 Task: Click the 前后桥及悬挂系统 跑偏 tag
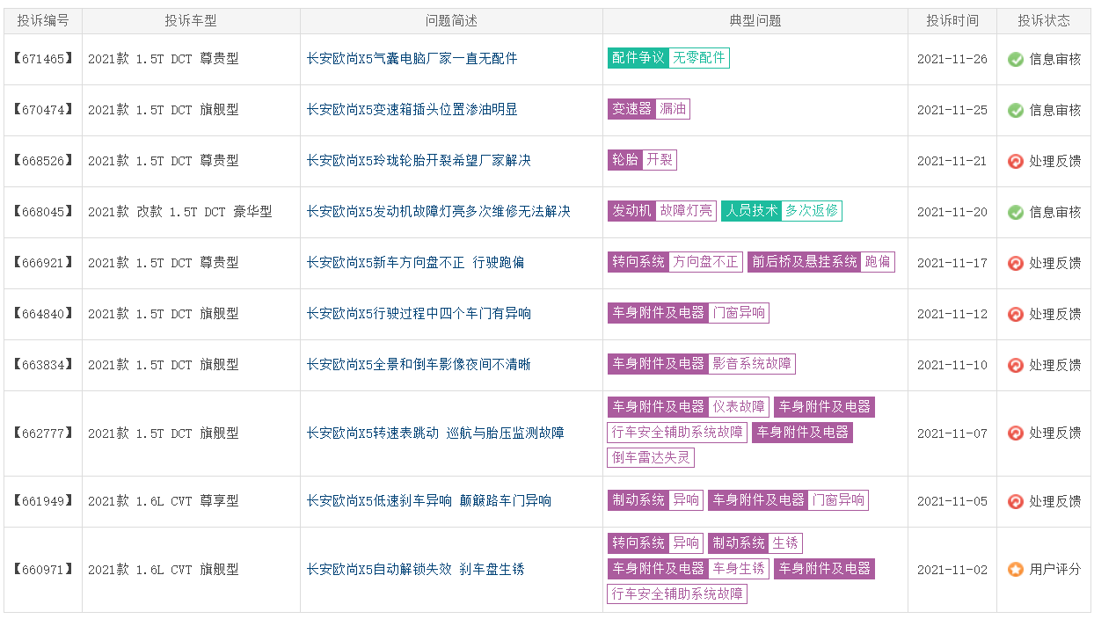[x=821, y=262]
